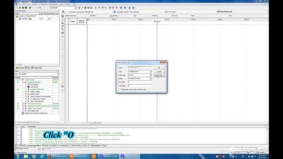Click the blue Help icon in toolbar
The image size is (283, 159).
coord(134,8)
